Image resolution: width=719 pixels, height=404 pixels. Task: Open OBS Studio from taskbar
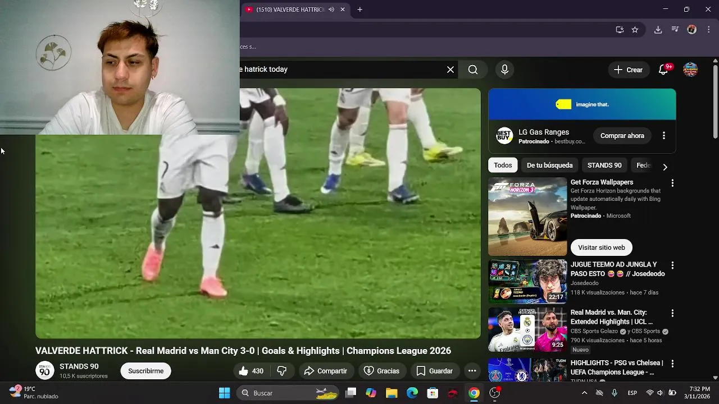point(494,393)
